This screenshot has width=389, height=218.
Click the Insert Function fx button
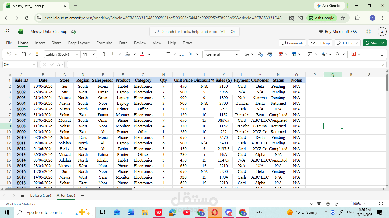59,64
